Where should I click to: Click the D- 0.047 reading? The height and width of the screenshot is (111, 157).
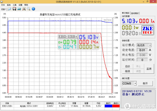(x=67, y=47)
